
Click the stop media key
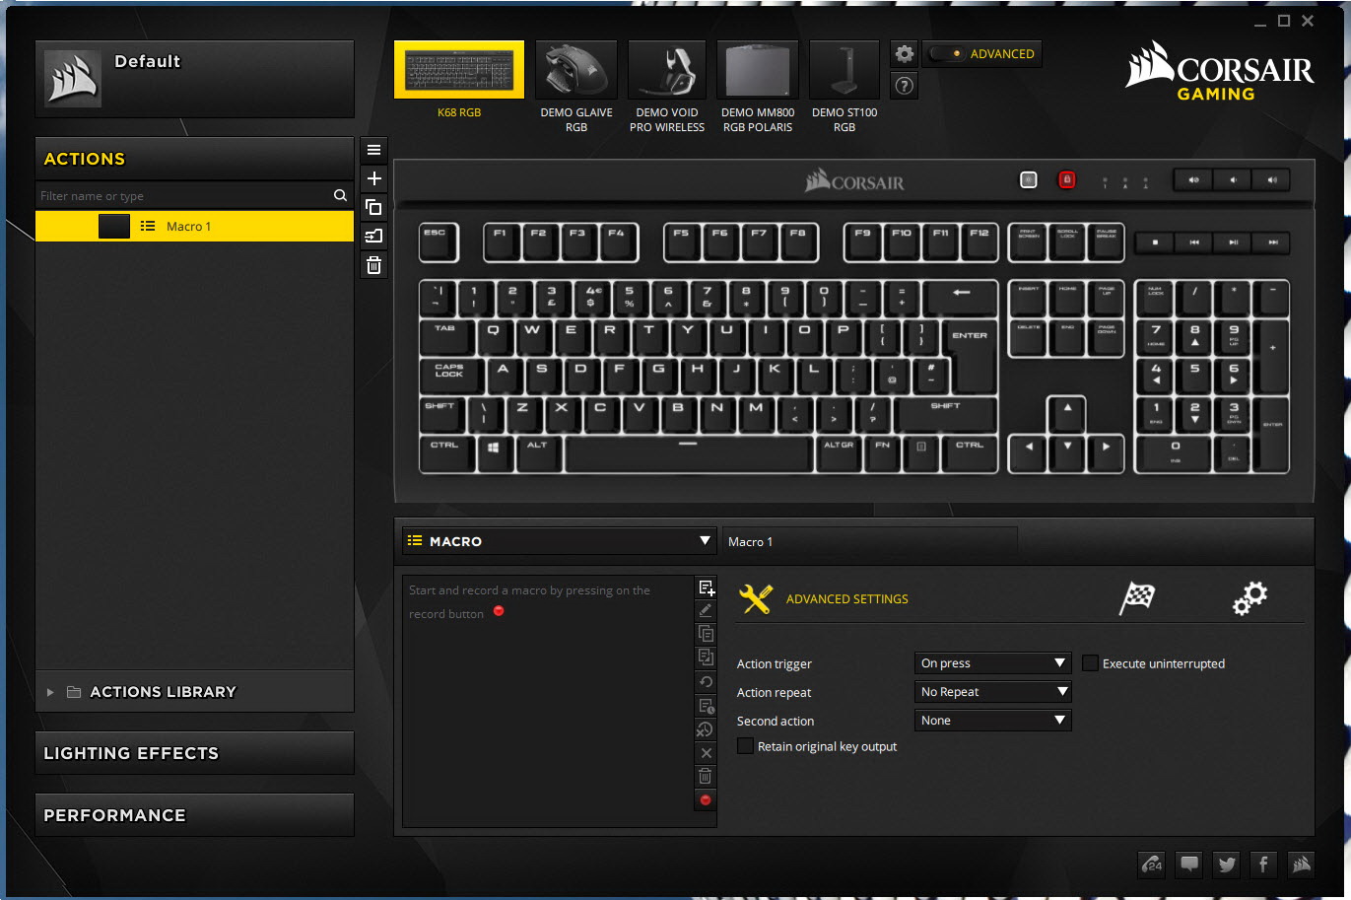[x=1155, y=242]
